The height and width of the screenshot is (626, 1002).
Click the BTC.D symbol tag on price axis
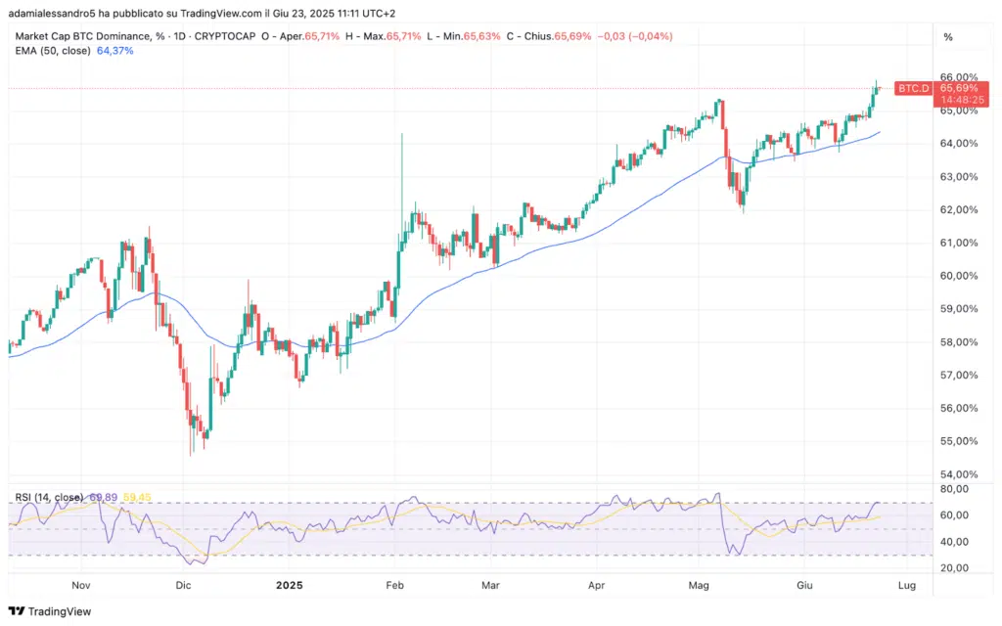point(912,88)
